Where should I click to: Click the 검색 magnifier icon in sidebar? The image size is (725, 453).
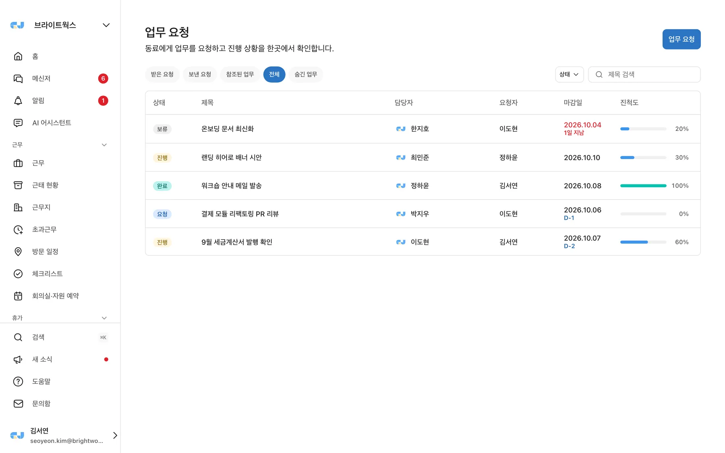pos(18,337)
